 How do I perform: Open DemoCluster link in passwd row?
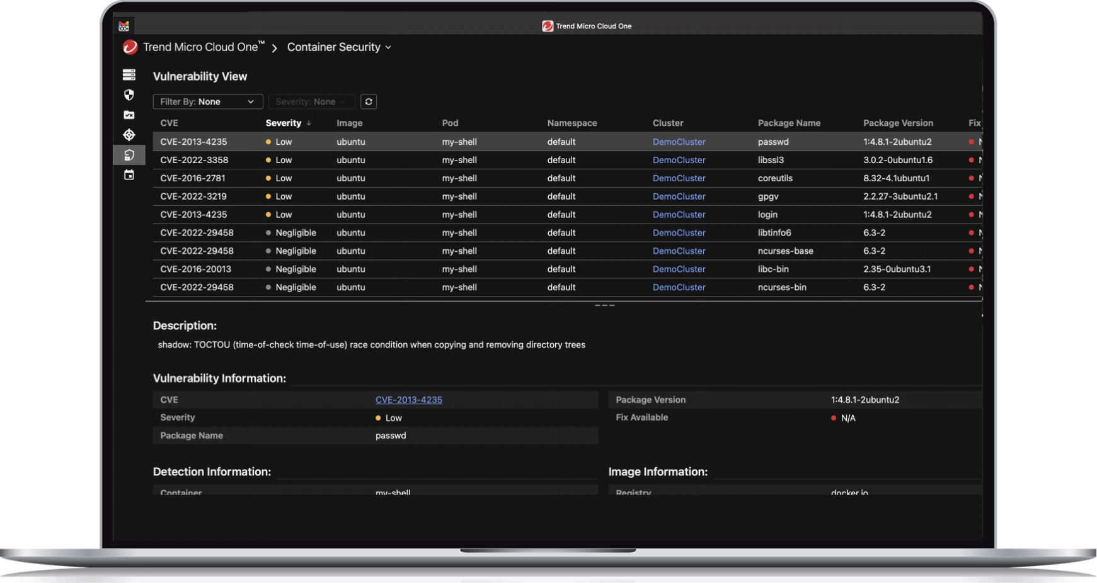click(679, 142)
